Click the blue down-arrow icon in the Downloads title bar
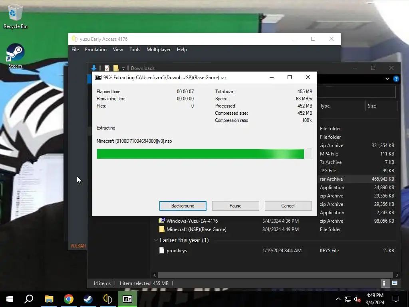This screenshot has height=307, width=409. [x=94, y=68]
